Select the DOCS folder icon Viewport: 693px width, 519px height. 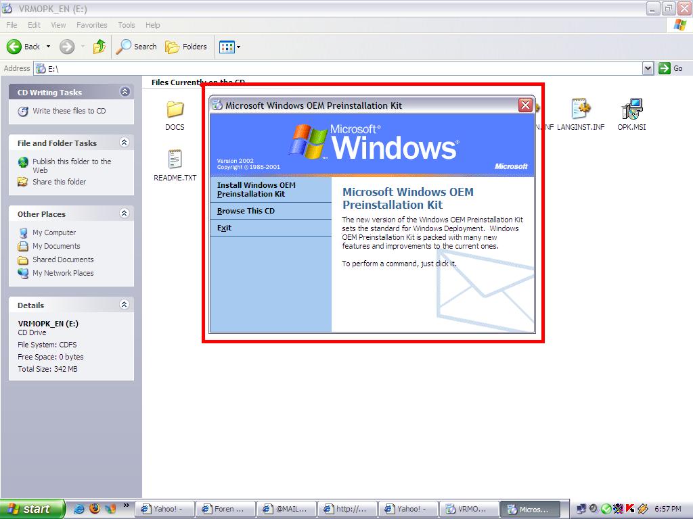click(175, 109)
